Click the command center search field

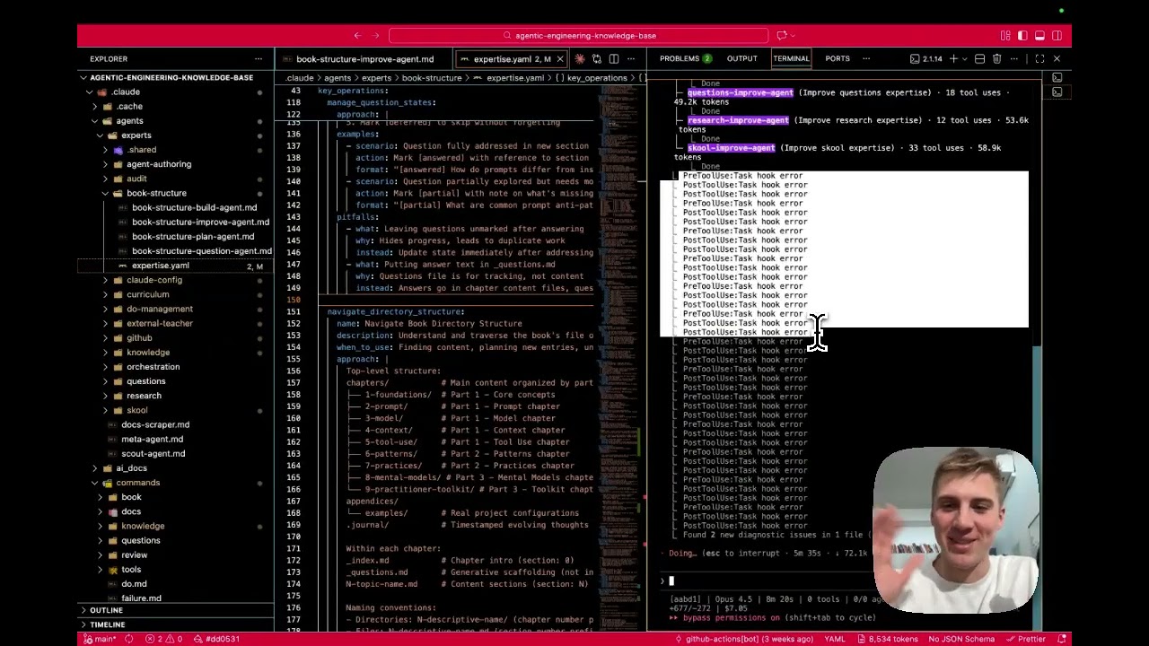579,36
